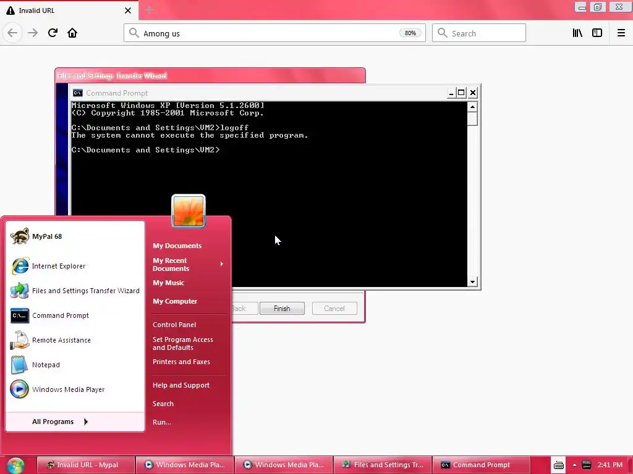Click the user account picture thumbnail
Viewport: 633px width, 474px height.
(x=189, y=211)
